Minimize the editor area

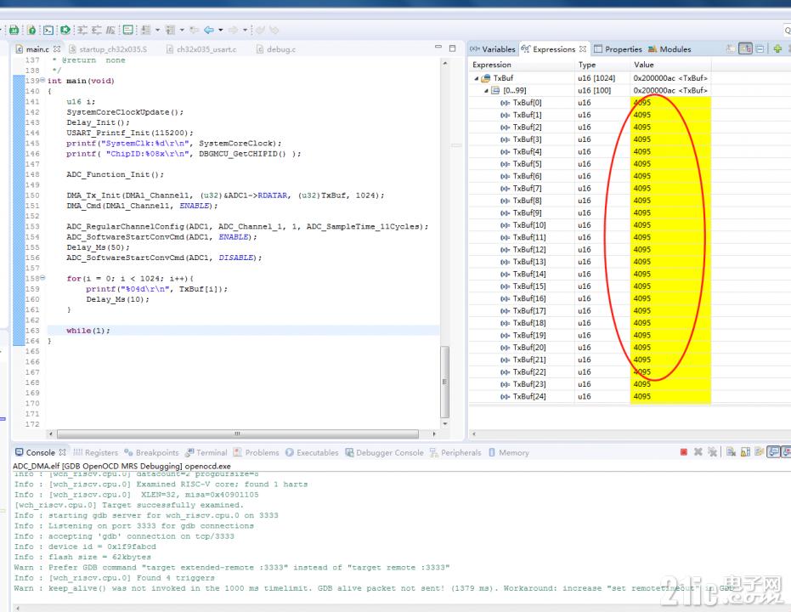pyautogui.click(x=438, y=48)
